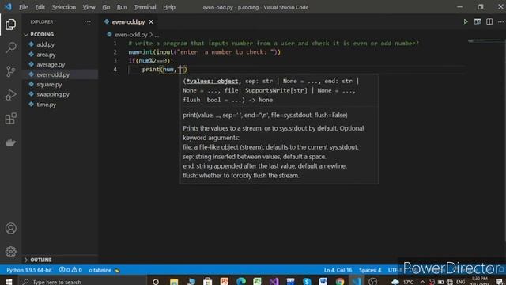Open time.py in the explorer
506x285 pixels.
(x=46, y=104)
